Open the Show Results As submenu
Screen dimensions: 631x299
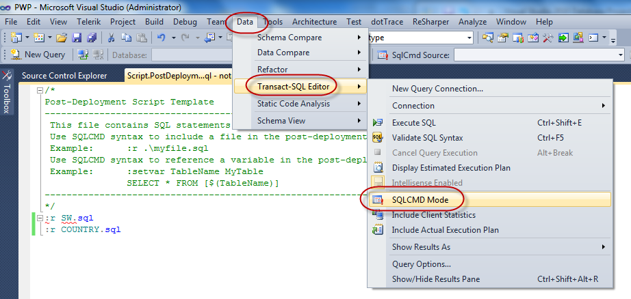(489, 247)
